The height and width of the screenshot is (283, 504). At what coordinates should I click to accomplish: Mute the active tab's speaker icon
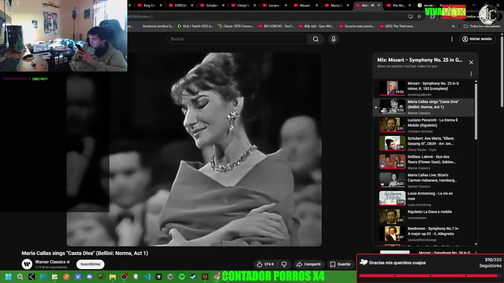click(372, 6)
